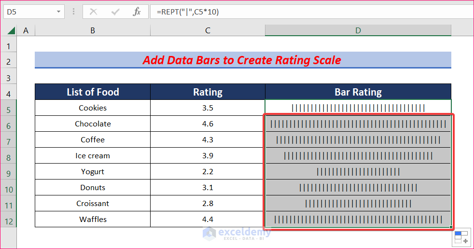The image size is (474, 249).
Task: Select column B header
Action: [x=93, y=30]
